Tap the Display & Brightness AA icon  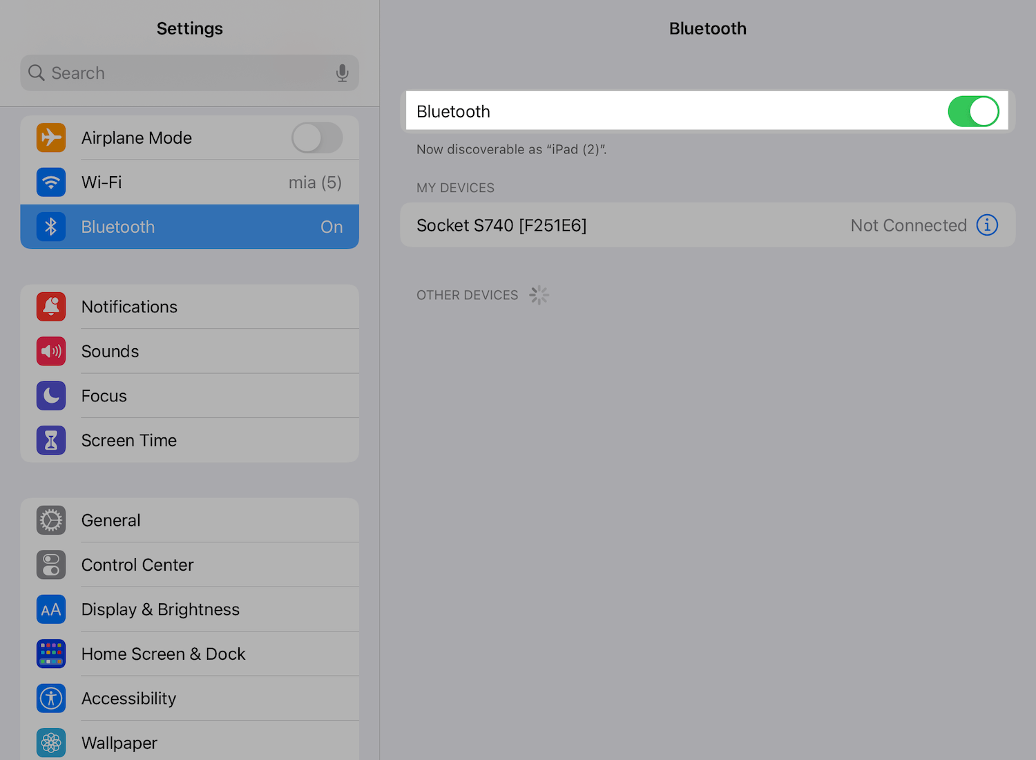point(51,609)
